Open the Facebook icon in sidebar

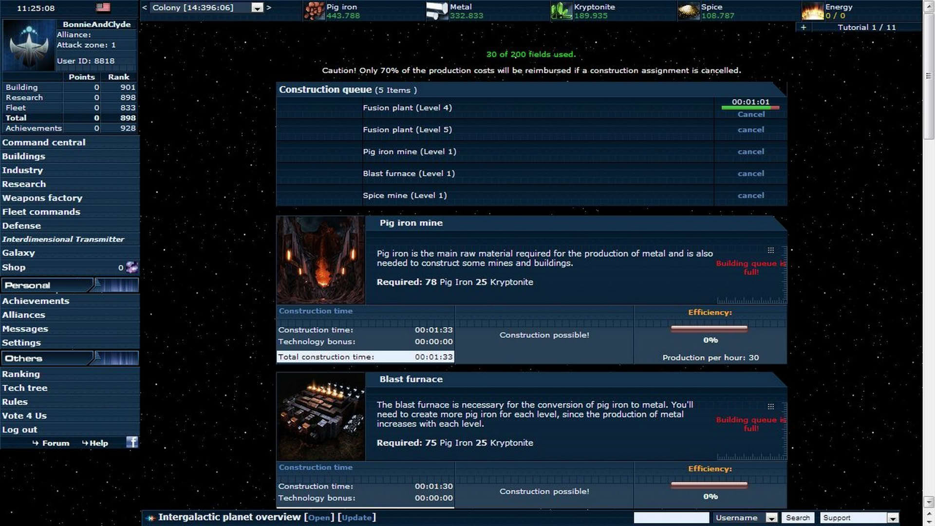tap(132, 442)
